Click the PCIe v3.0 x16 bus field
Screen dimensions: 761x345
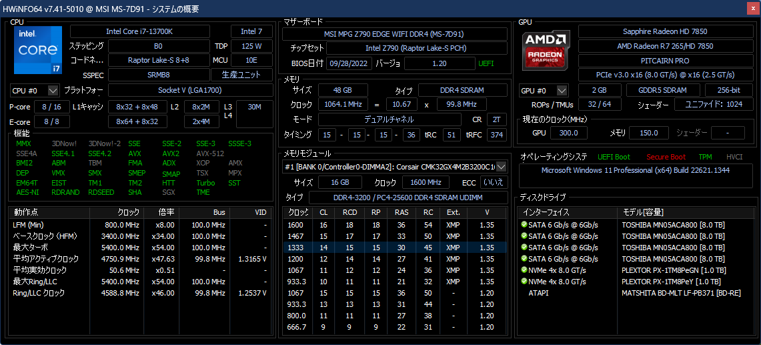tap(665, 75)
